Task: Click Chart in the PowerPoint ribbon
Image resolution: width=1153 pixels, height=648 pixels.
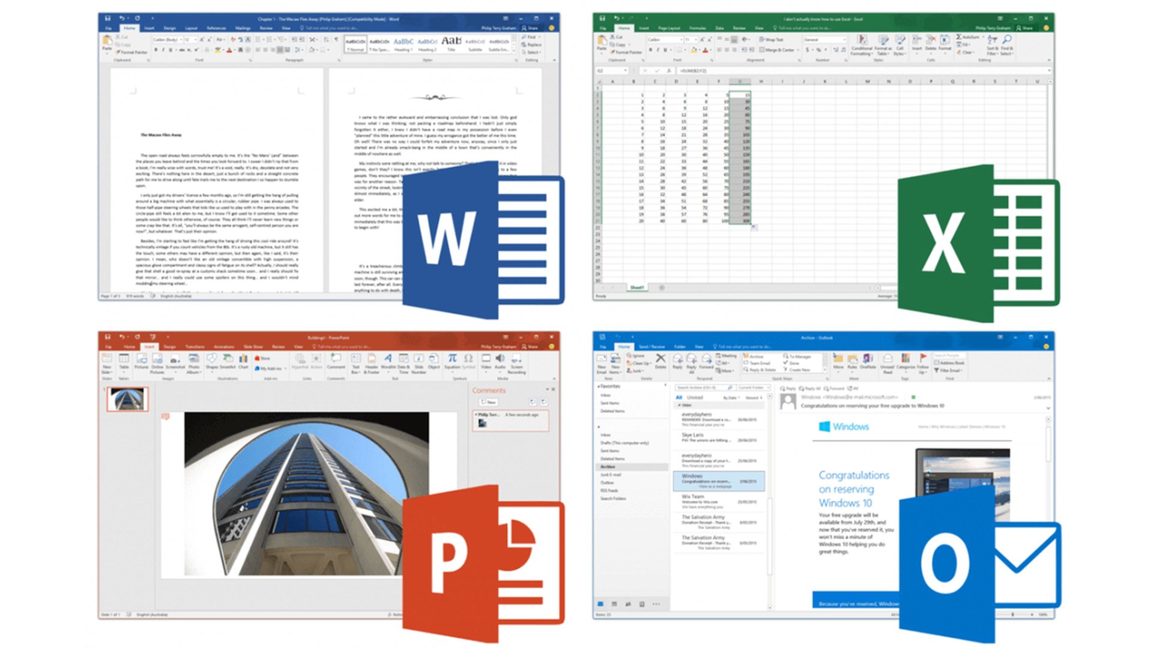Action: tap(243, 362)
